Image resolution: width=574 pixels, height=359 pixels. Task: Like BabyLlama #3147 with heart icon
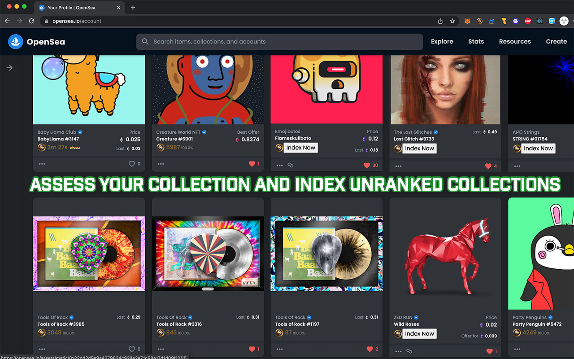pyautogui.click(x=132, y=164)
